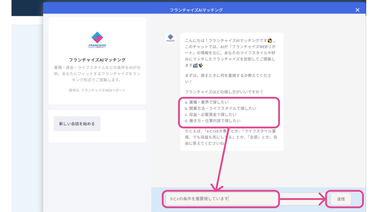Image resolution: width=378 pixels, height=212 pixels.
Task: Click the Franchise logo in the sidebar
Action: click(x=97, y=40)
